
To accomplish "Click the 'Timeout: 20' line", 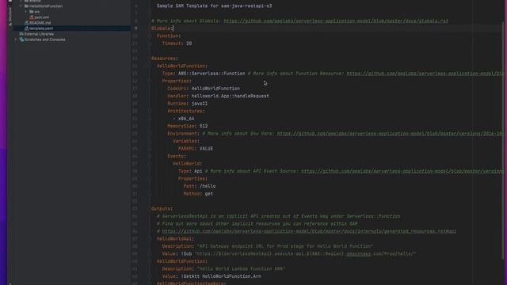I will (x=177, y=44).
